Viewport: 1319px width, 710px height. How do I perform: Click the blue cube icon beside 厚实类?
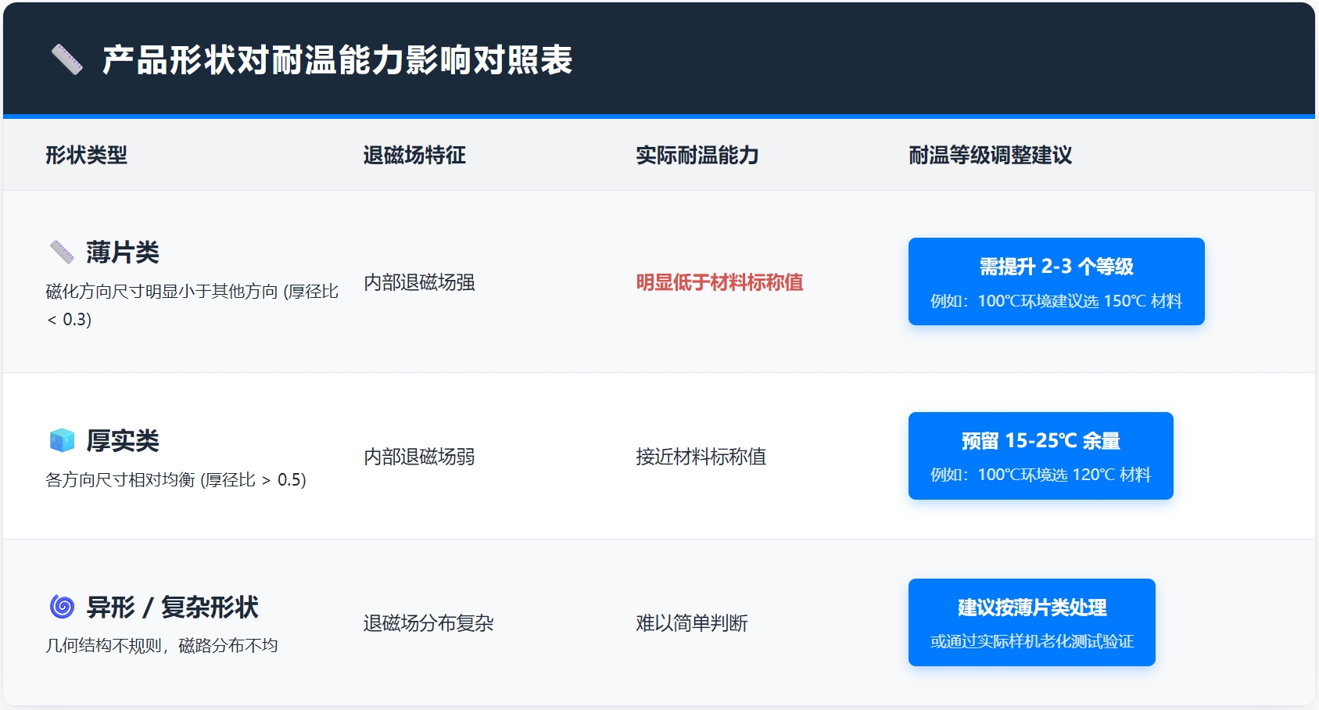(62, 440)
